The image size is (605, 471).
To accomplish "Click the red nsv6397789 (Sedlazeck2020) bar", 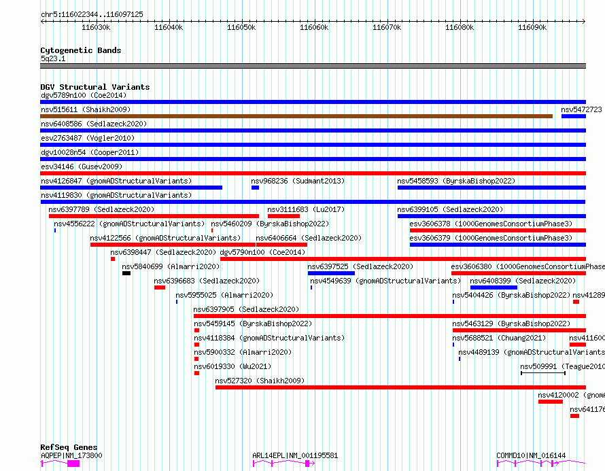I will coord(154,216).
